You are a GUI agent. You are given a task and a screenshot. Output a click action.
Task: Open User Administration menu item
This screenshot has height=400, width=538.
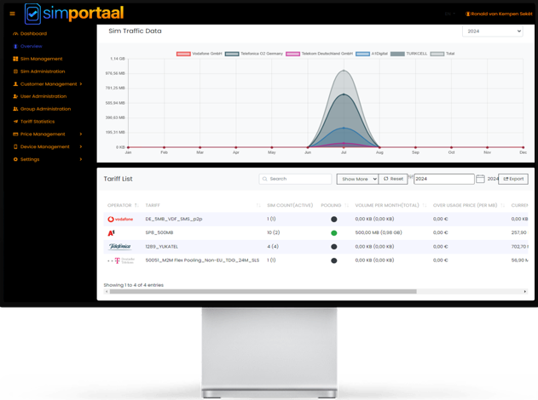click(43, 96)
